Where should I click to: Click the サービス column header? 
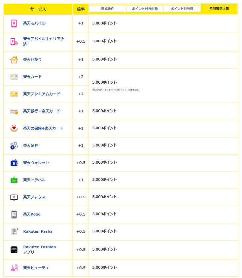tap(38, 9)
